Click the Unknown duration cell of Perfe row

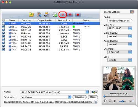[x=26, y=33]
